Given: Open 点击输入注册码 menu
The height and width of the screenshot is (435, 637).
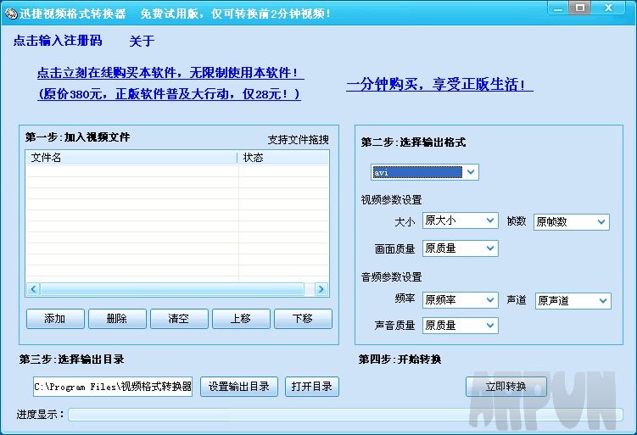Looking at the screenshot, I should pos(58,41).
